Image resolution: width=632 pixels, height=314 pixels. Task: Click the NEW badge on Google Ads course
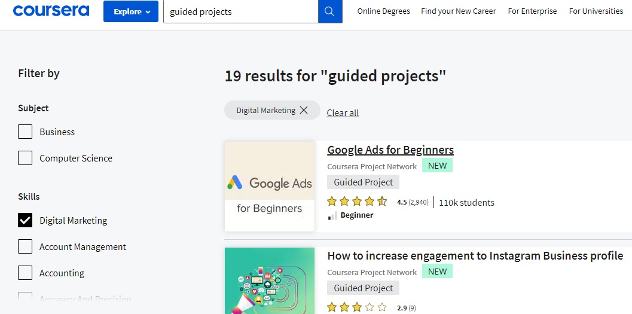437,165
